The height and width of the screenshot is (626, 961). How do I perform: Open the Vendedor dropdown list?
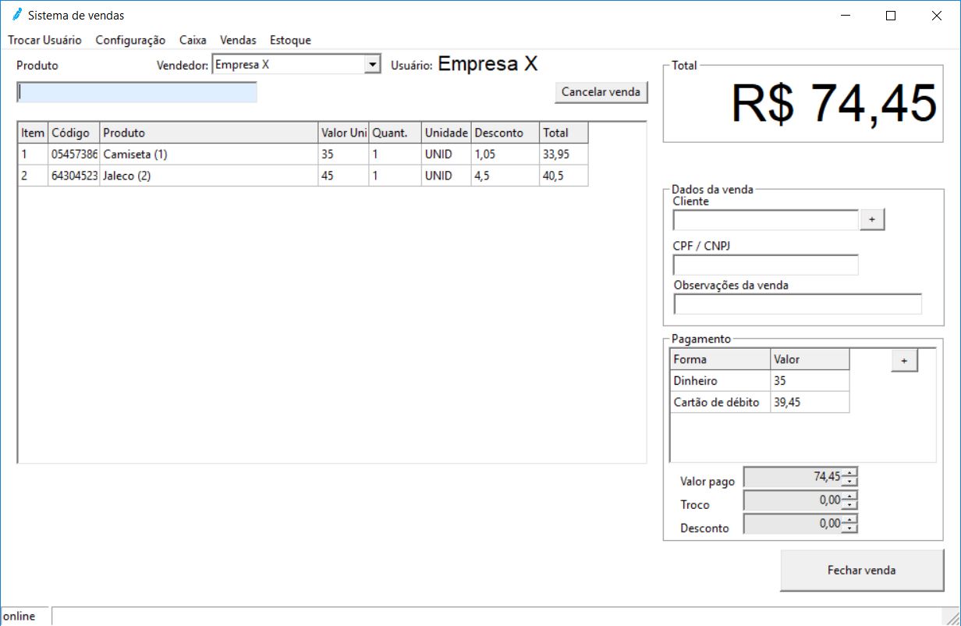coord(373,65)
